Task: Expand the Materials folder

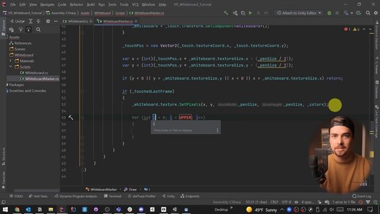Action: point(11,61)
